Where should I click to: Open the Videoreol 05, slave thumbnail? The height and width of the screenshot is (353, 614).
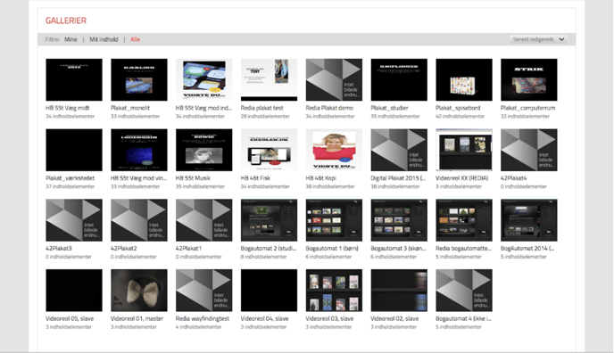click(74, 291)
